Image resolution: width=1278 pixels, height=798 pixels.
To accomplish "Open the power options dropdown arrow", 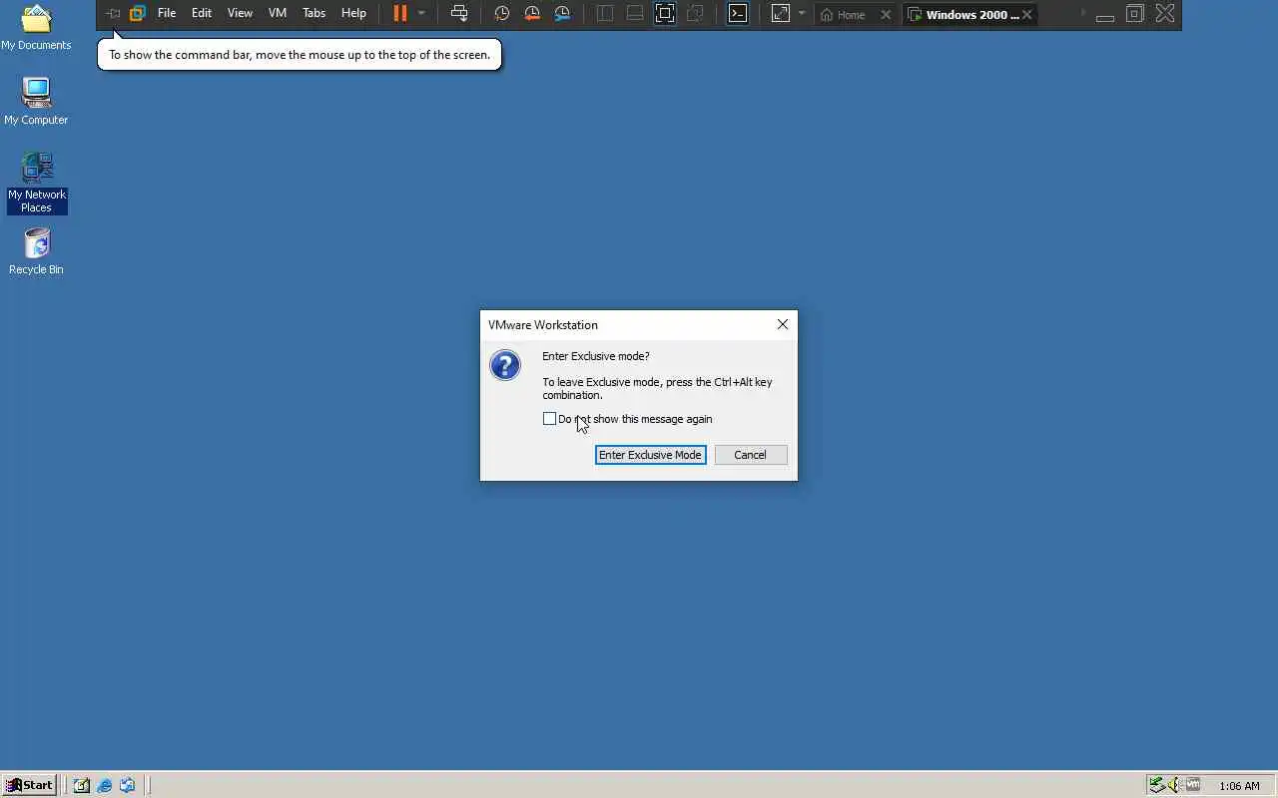I will click(421, 14).
